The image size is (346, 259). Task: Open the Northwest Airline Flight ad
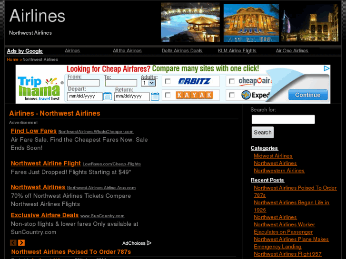pos(46,163)
